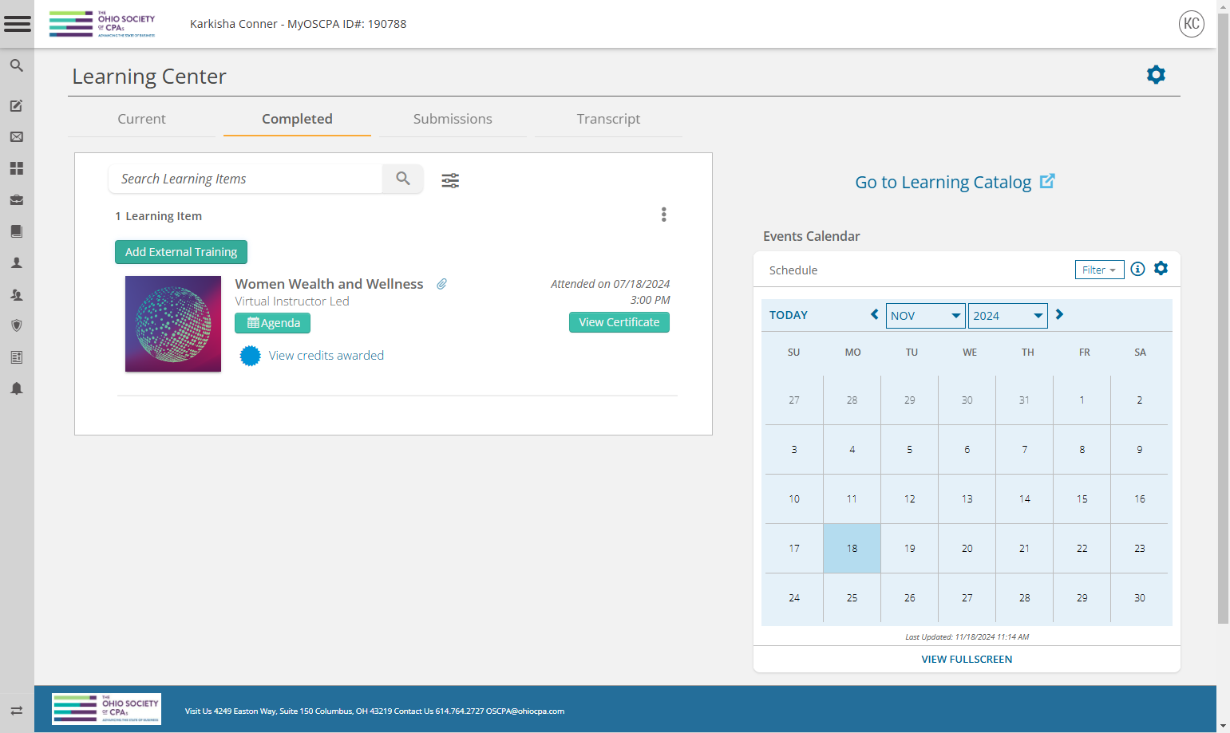Toggle the sidebar swap arrows icon
1230x733 pixels.
16,711
